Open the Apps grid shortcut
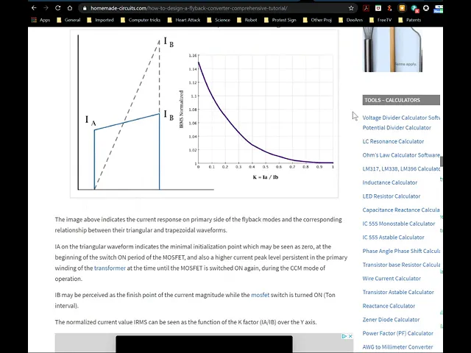This screenshot has height=353, width=471. (40, 20)
